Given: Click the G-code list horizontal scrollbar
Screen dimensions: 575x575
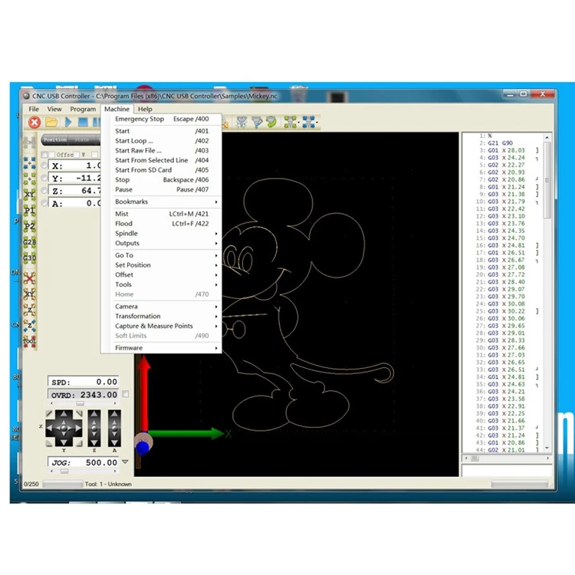Looking at the screenshot, I should (507, 458).
